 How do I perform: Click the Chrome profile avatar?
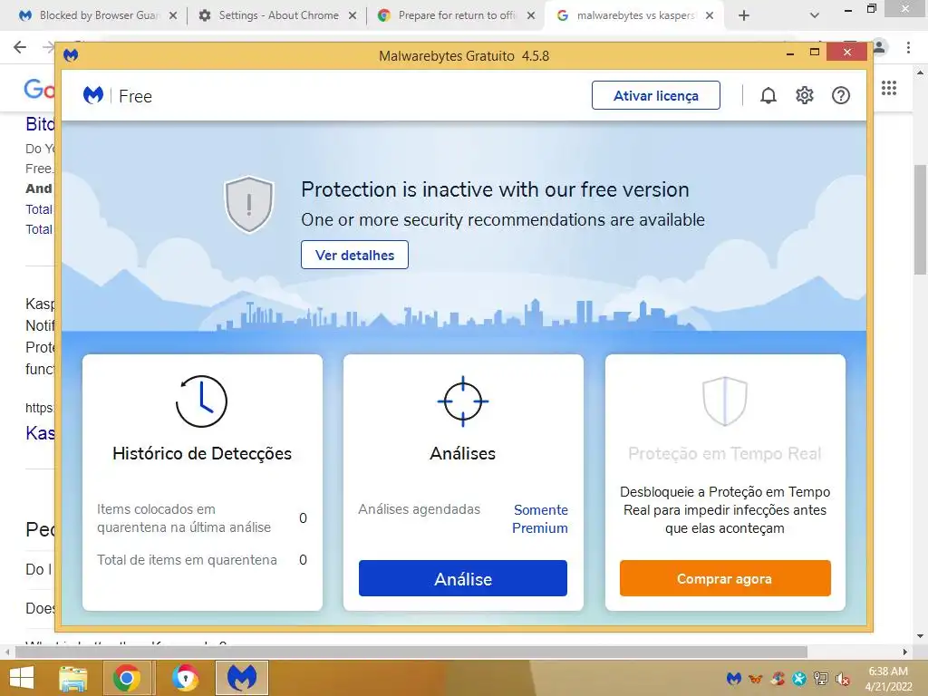click(879, 47)
